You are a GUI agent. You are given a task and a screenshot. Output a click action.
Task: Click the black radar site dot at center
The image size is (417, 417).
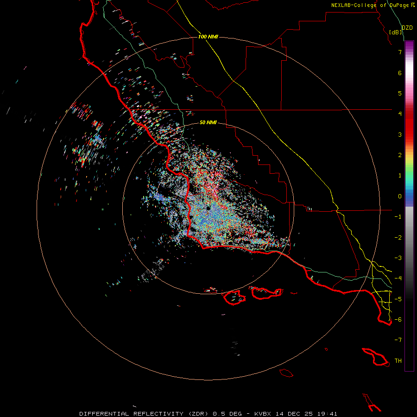coord(208,208)
